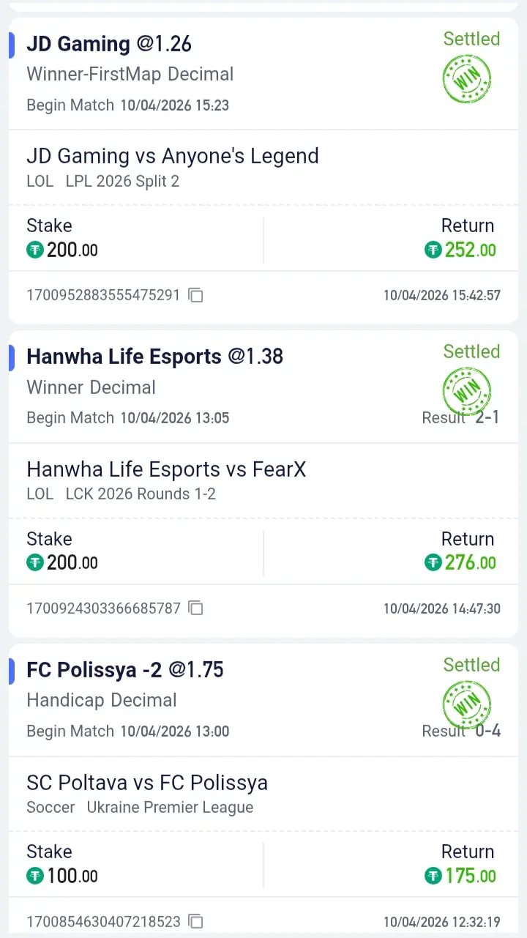Open JD Gaming vs Anyone's Legend match

pyautogui.click(x=173, y=156)
